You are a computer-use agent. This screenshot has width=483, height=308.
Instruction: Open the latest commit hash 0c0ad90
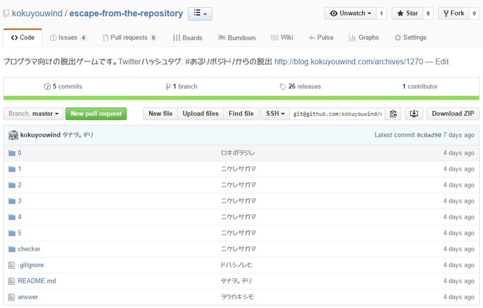pyautogui.click(x=429, y=135)
